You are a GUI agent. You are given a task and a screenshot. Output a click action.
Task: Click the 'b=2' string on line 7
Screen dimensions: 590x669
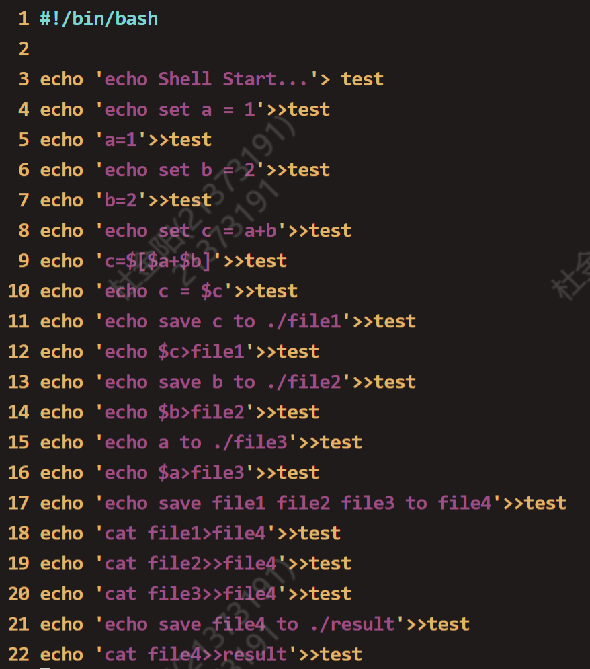point(120,200)
